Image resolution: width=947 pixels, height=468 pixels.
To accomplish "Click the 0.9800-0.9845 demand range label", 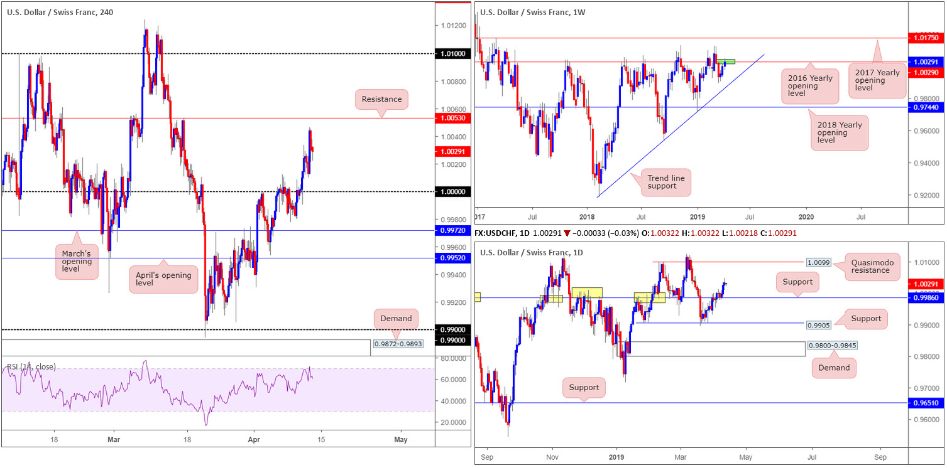I will coord(831,346).
